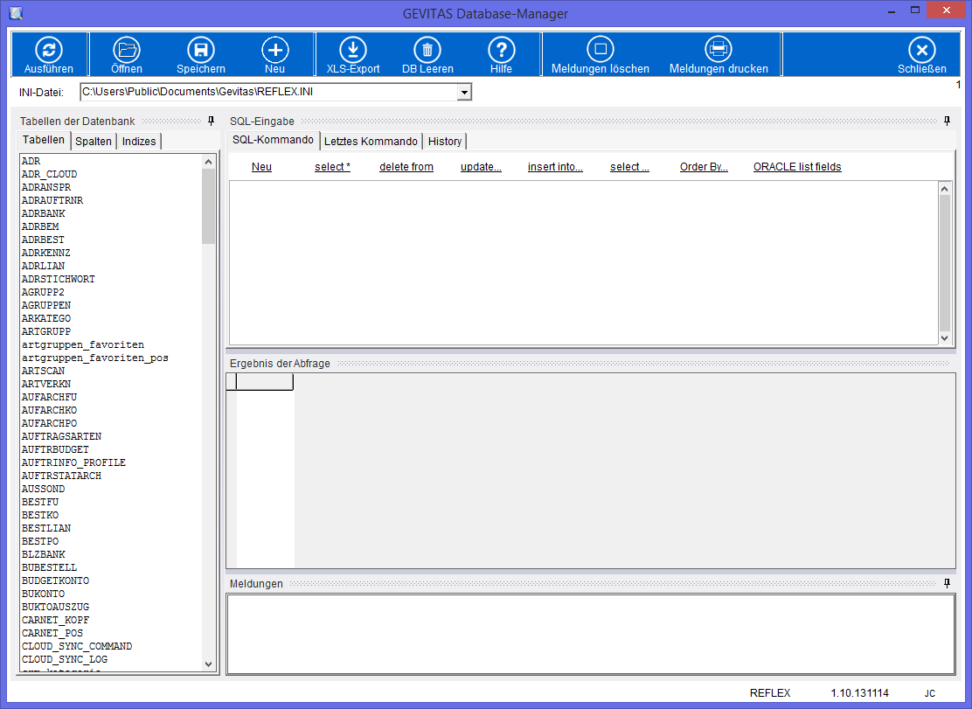
Task: Select table AGRUPPEN
Action: point(46,305)
